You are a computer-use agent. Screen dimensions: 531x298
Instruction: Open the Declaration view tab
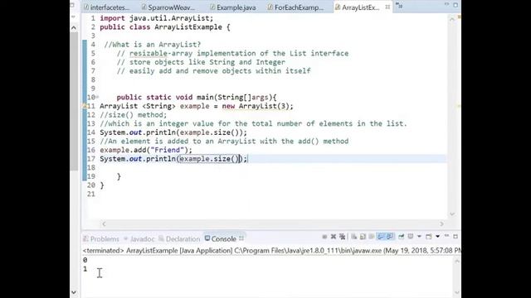tap(179, 239)
